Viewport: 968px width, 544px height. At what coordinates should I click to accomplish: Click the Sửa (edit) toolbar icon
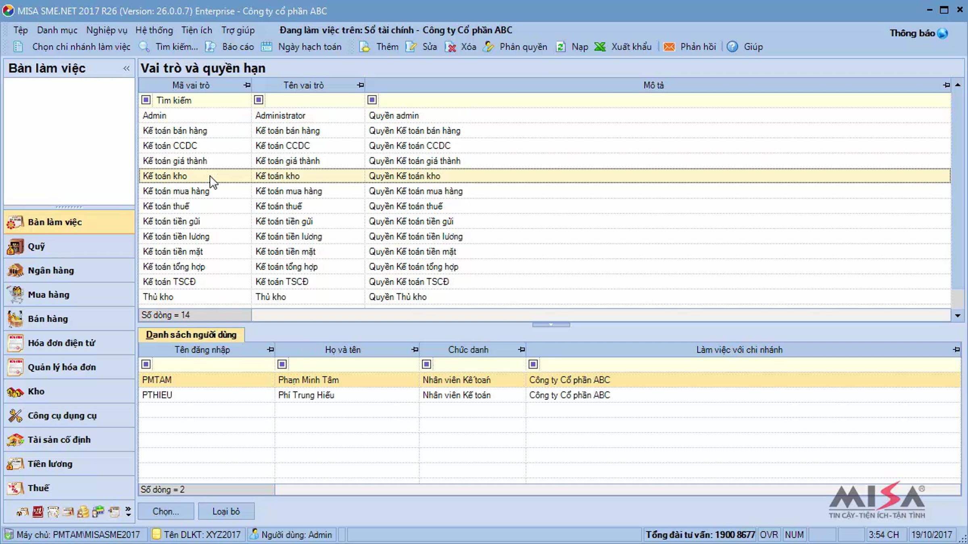point(411,47)
